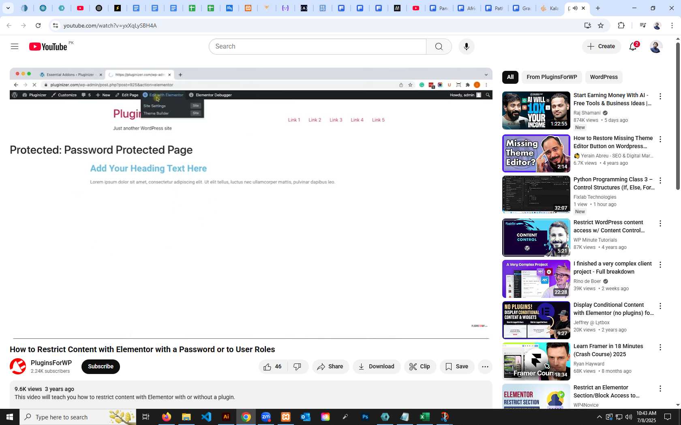Screen dimensions: 681x425
Task: Open the Start Earning Money thumbnail
Action: point(536,110)
